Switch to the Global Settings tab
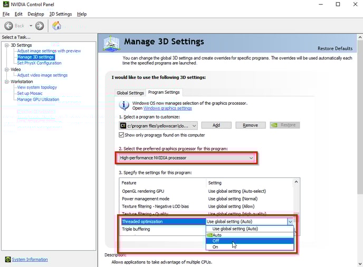Image resolution: width=363 pixels, height=267 pixels. click(130, 93)
